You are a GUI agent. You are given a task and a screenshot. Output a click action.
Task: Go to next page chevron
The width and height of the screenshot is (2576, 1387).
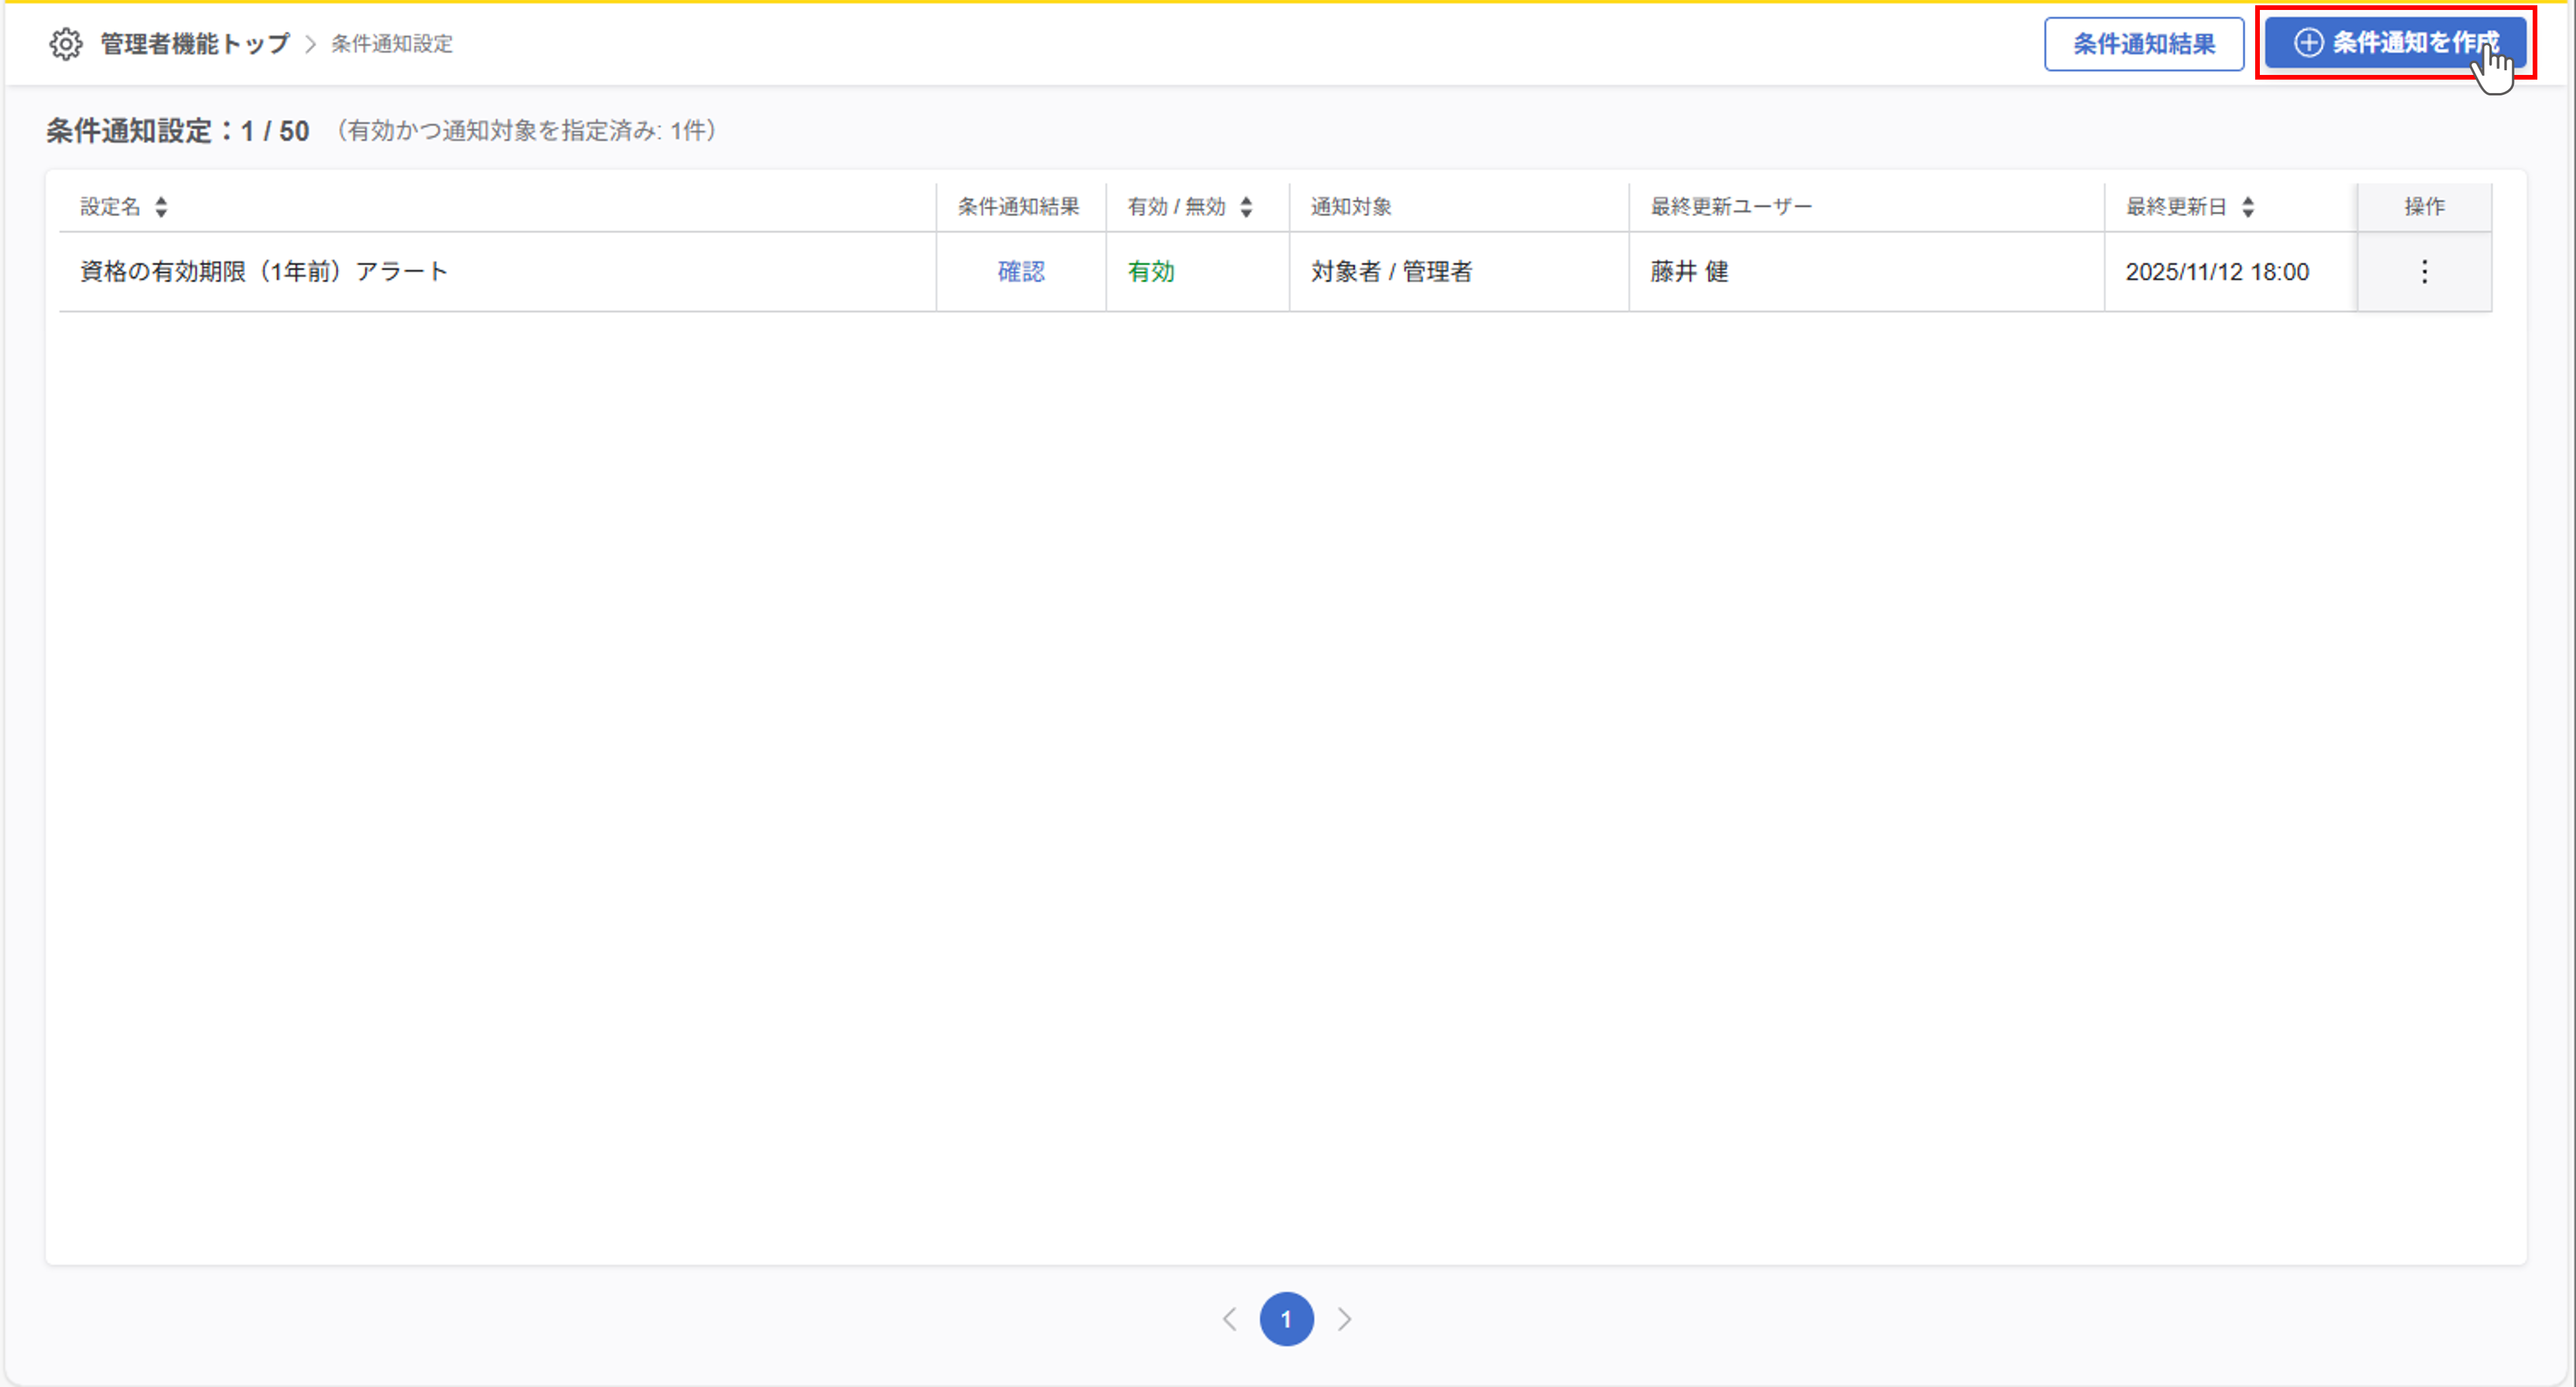1344,1319
